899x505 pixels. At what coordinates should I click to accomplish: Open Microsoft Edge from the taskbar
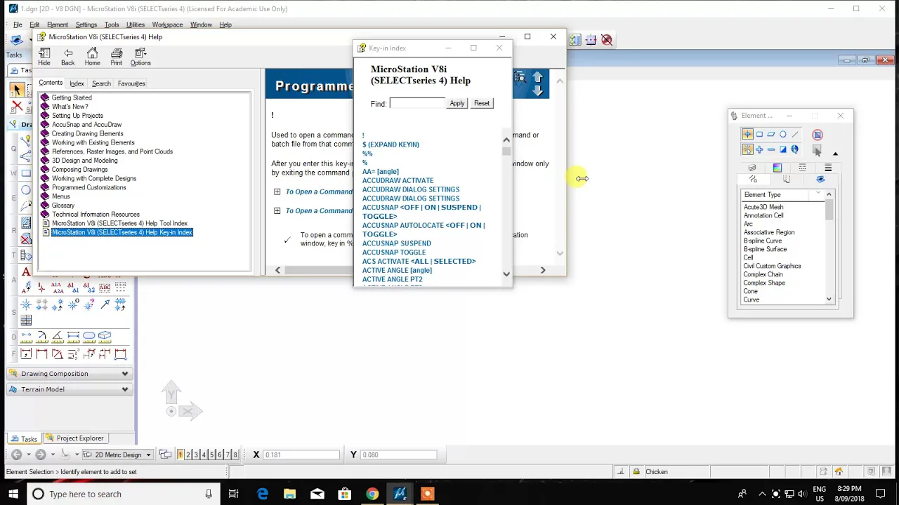coord(263,494)
